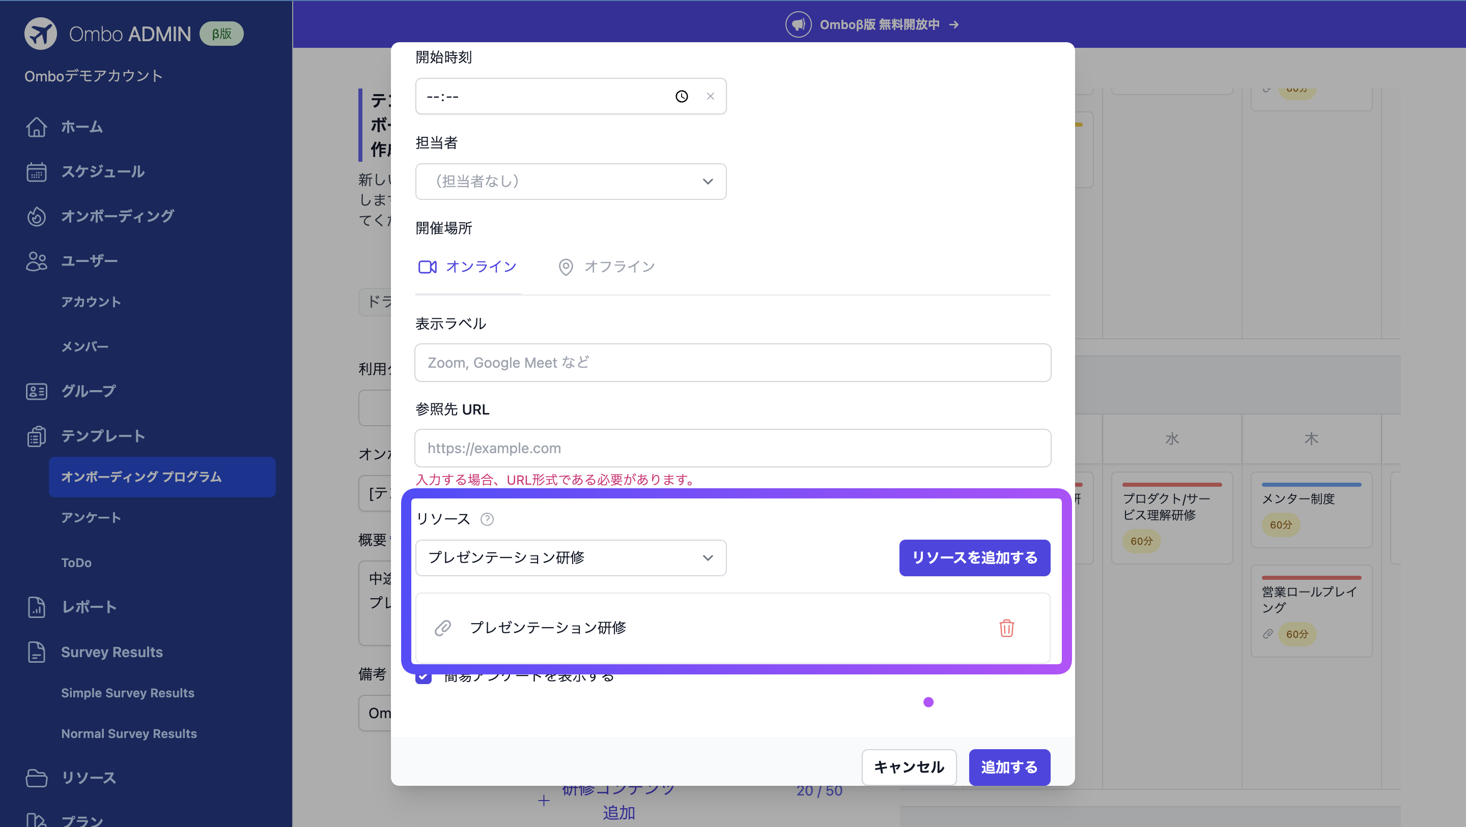Select アンケート in the sidebar

(x=91, y=518)
